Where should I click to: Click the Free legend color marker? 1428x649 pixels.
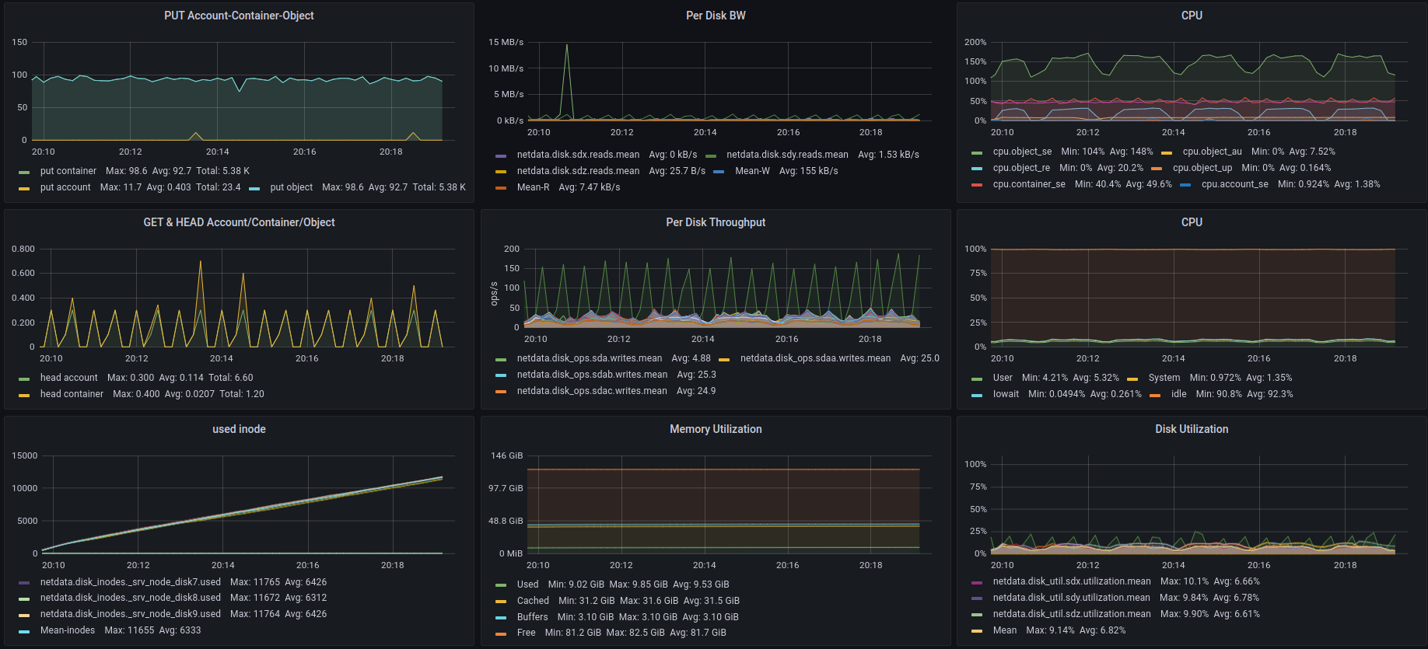tap(501, 633)
